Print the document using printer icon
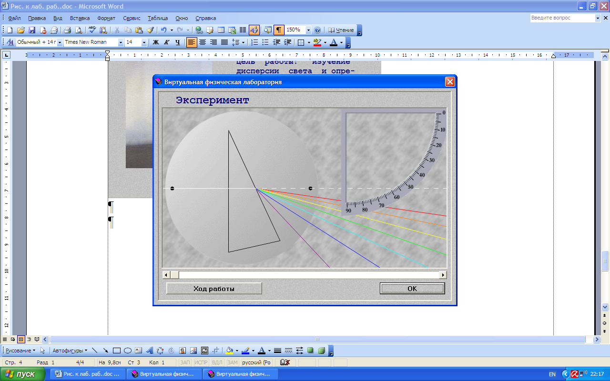 pyautogui.click(x=67, y=30)
